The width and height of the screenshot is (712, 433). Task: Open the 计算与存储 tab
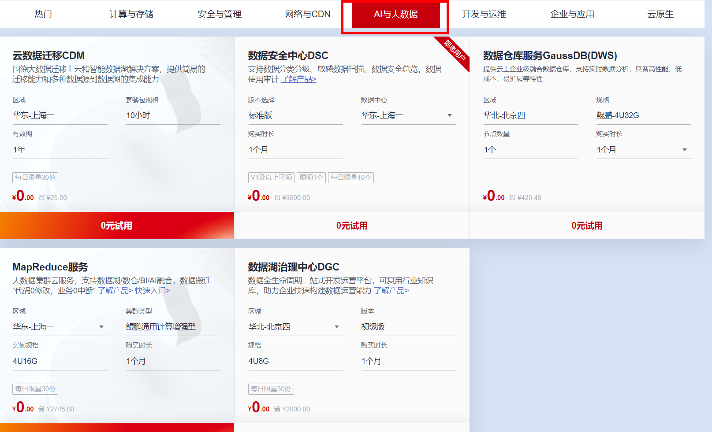(130, 14)
